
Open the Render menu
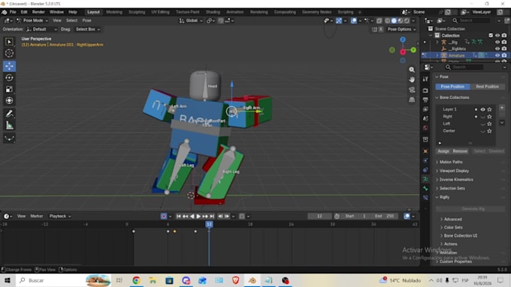tap(38, 12)
